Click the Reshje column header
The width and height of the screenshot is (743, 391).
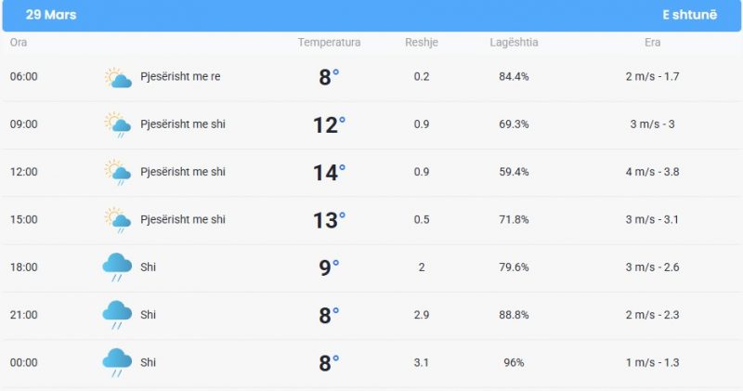(x=422, y=42)
